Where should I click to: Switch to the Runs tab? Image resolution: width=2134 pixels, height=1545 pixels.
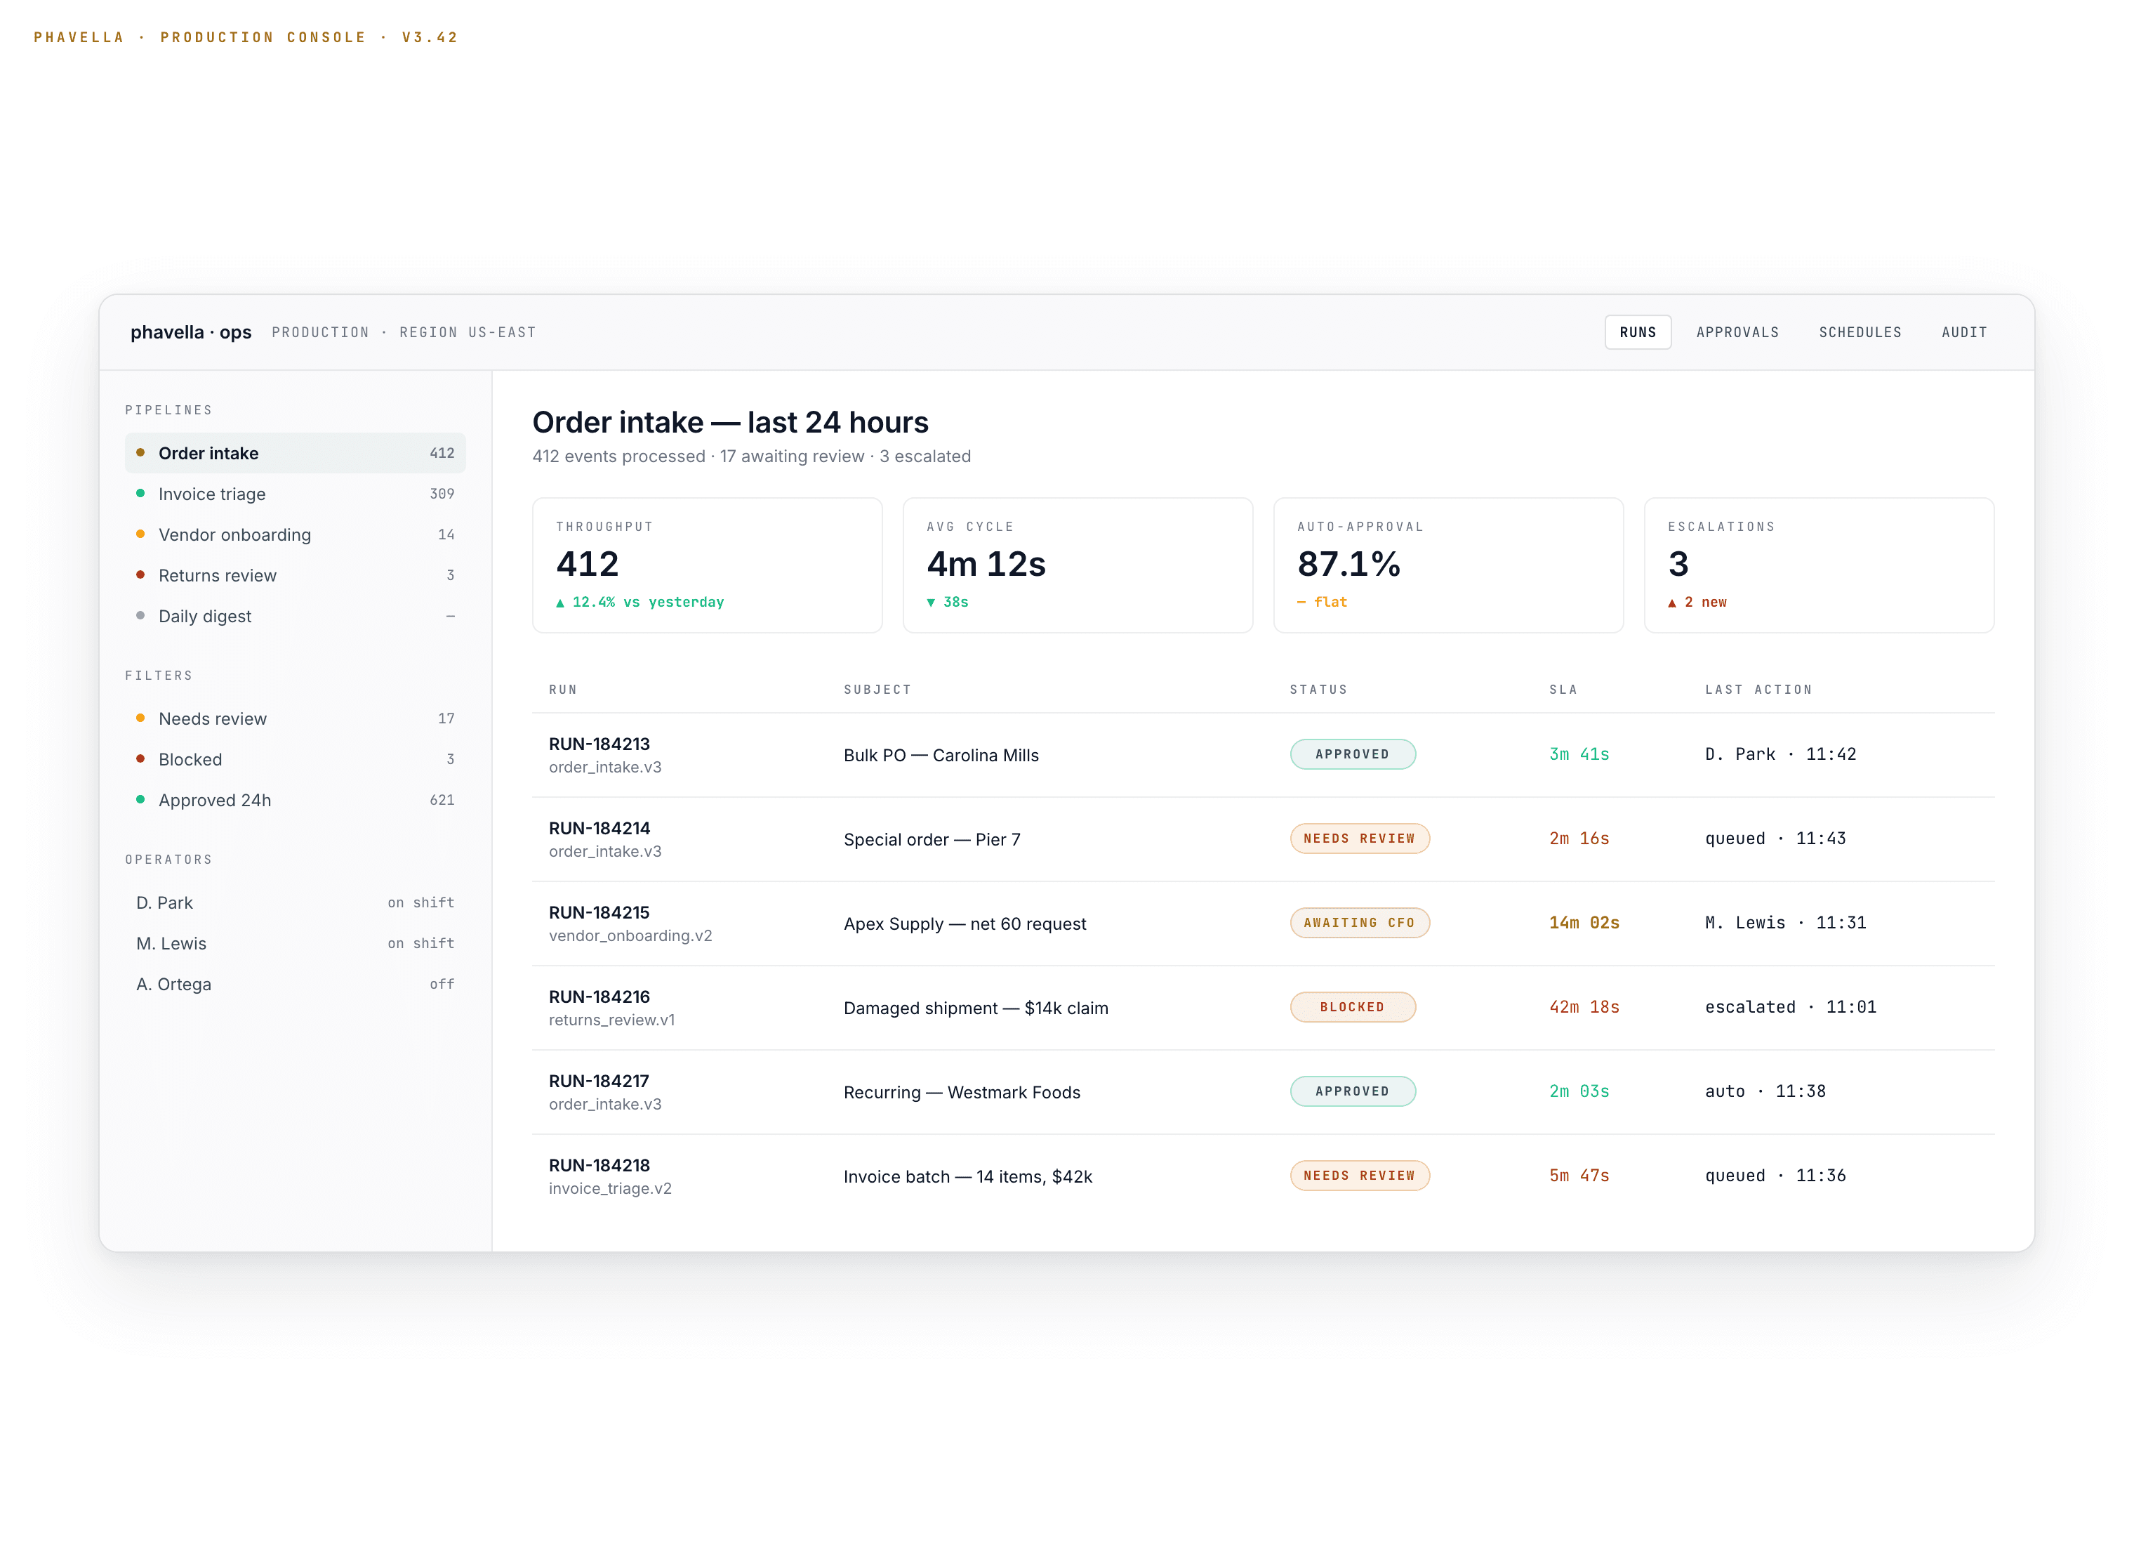point(1637,332)
